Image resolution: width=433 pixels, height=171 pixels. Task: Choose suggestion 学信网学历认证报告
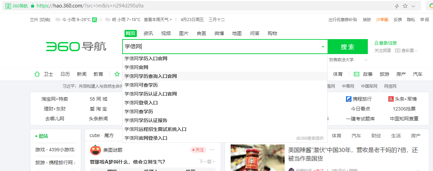pos(225,120)
